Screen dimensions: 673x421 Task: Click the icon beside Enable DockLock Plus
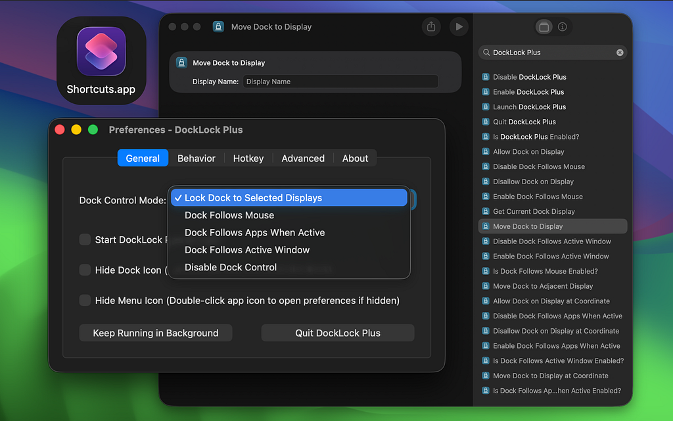point(486,92)
